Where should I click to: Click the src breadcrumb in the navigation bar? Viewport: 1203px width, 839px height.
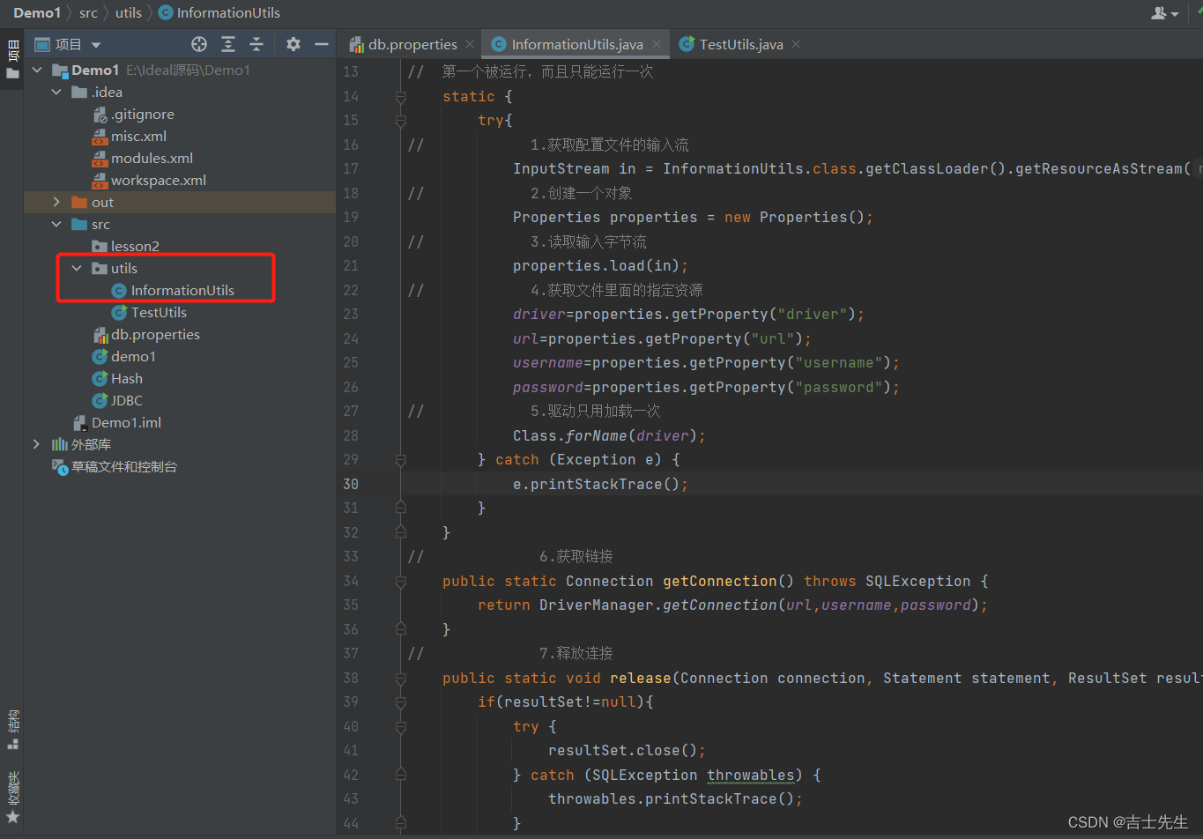coord(88,12)
